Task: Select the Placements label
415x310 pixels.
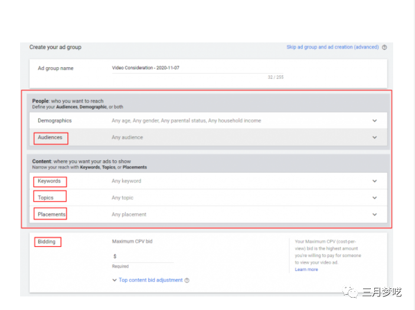Action: point(51,215)
